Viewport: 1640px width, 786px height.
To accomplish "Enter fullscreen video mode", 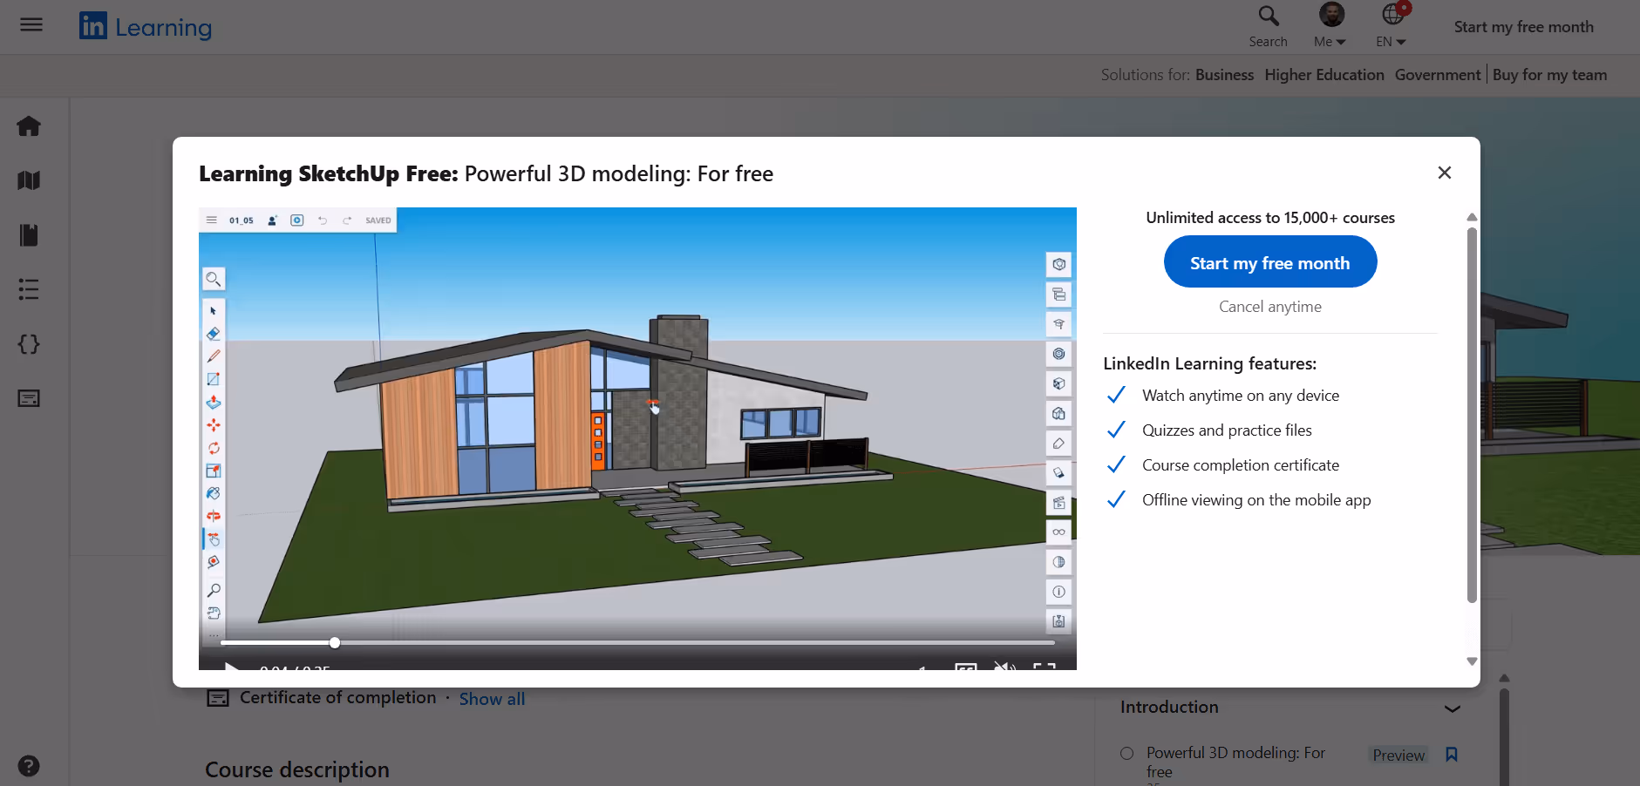I will click(x=1045, y=667).
